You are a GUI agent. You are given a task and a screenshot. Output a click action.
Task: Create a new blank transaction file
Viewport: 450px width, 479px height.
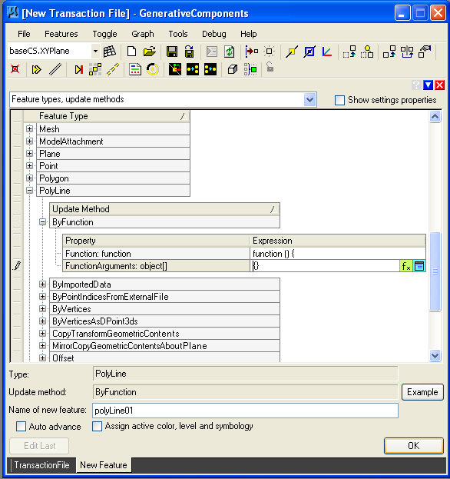pyautogui.click(x=132, y=52)
